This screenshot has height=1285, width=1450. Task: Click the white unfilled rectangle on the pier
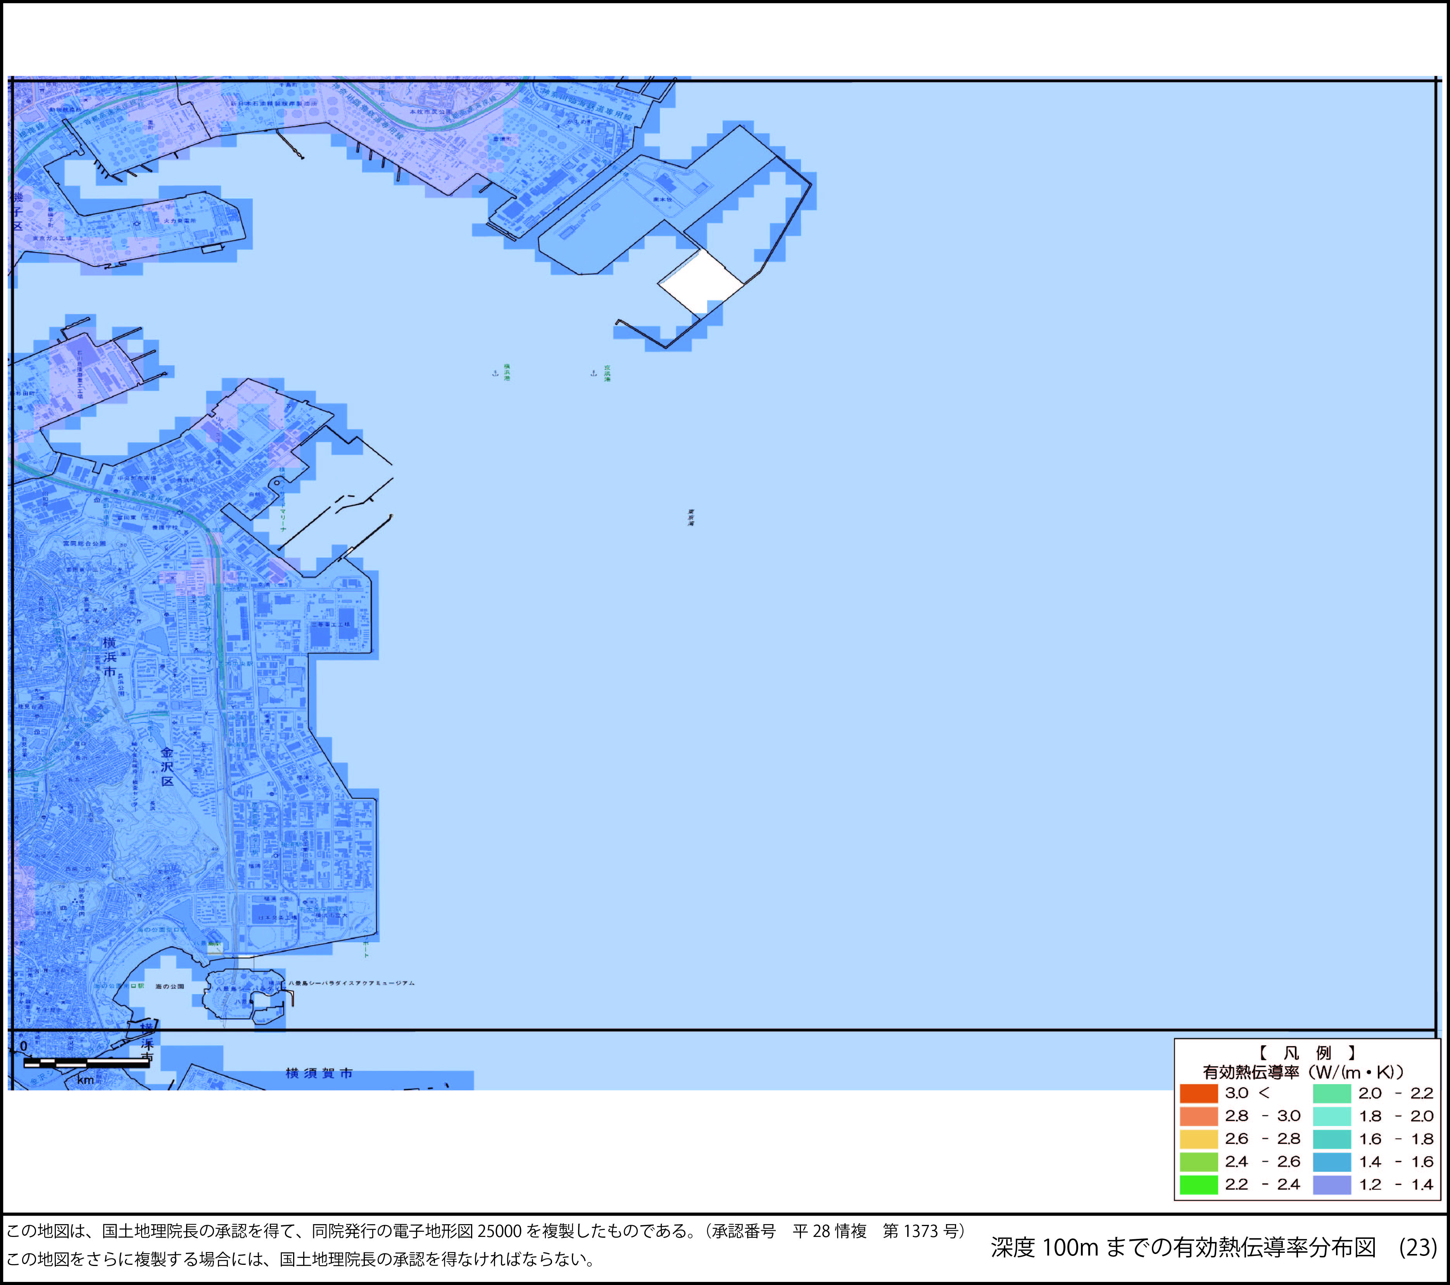(701, 281)
